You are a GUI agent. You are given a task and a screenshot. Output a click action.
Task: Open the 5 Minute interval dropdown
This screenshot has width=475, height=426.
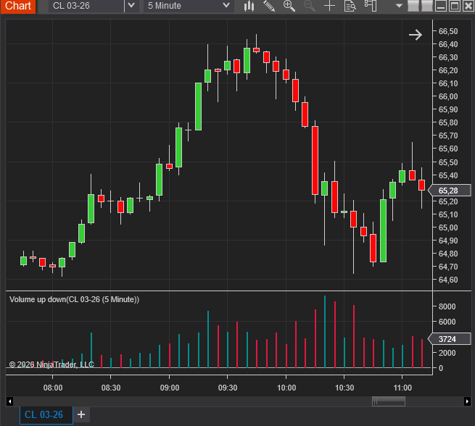[x=189, y=6]
